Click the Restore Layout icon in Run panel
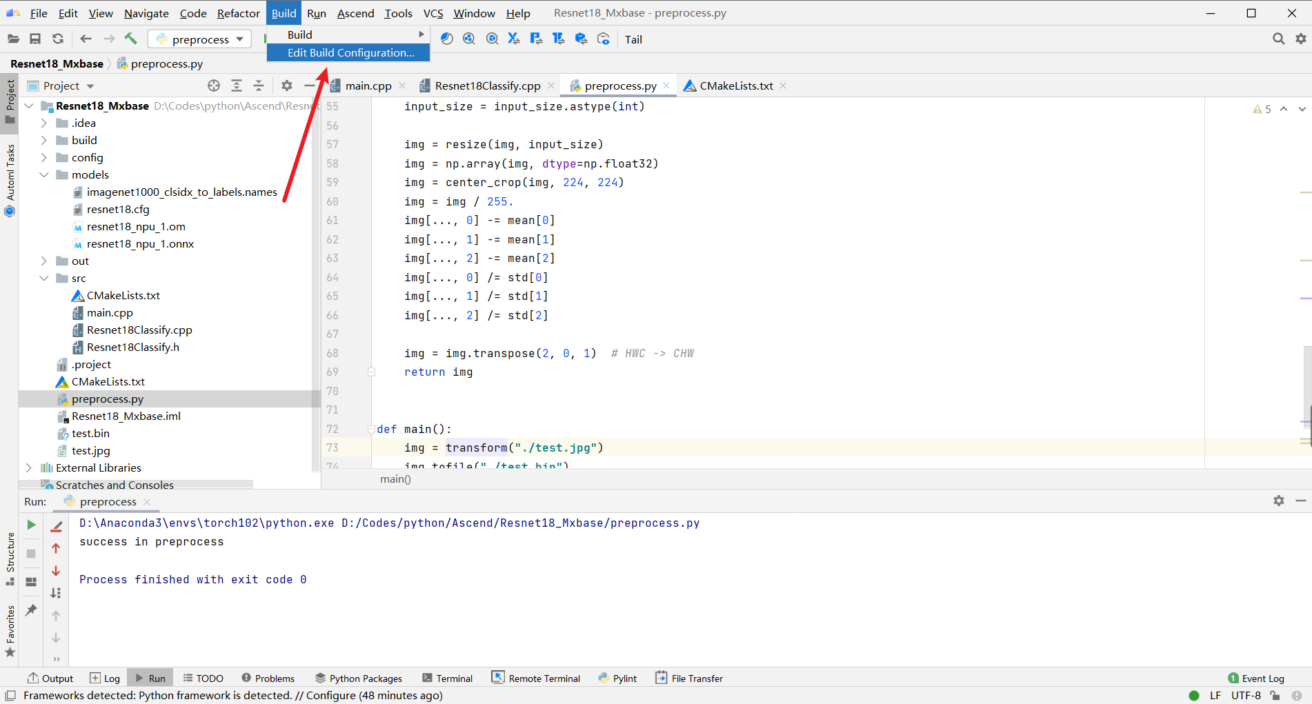The width and height of the screenshot is (1312, 704). (x=31, y=582)
